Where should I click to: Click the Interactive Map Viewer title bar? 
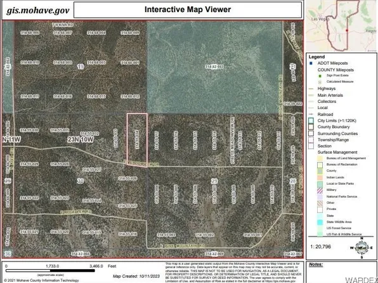coord(188,10)
